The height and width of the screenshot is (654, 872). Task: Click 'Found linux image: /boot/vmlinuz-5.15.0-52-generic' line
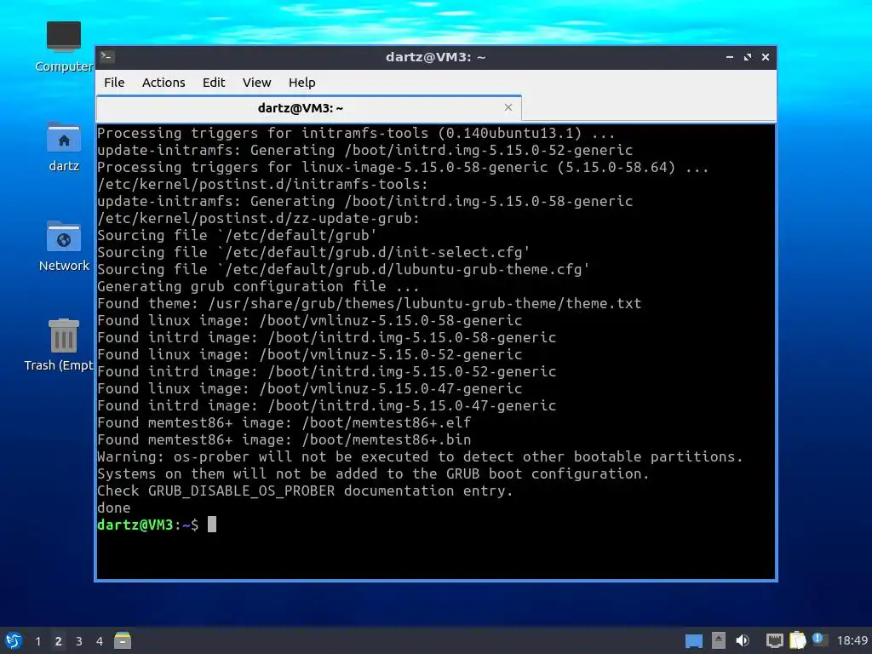(x=310, y=355)
